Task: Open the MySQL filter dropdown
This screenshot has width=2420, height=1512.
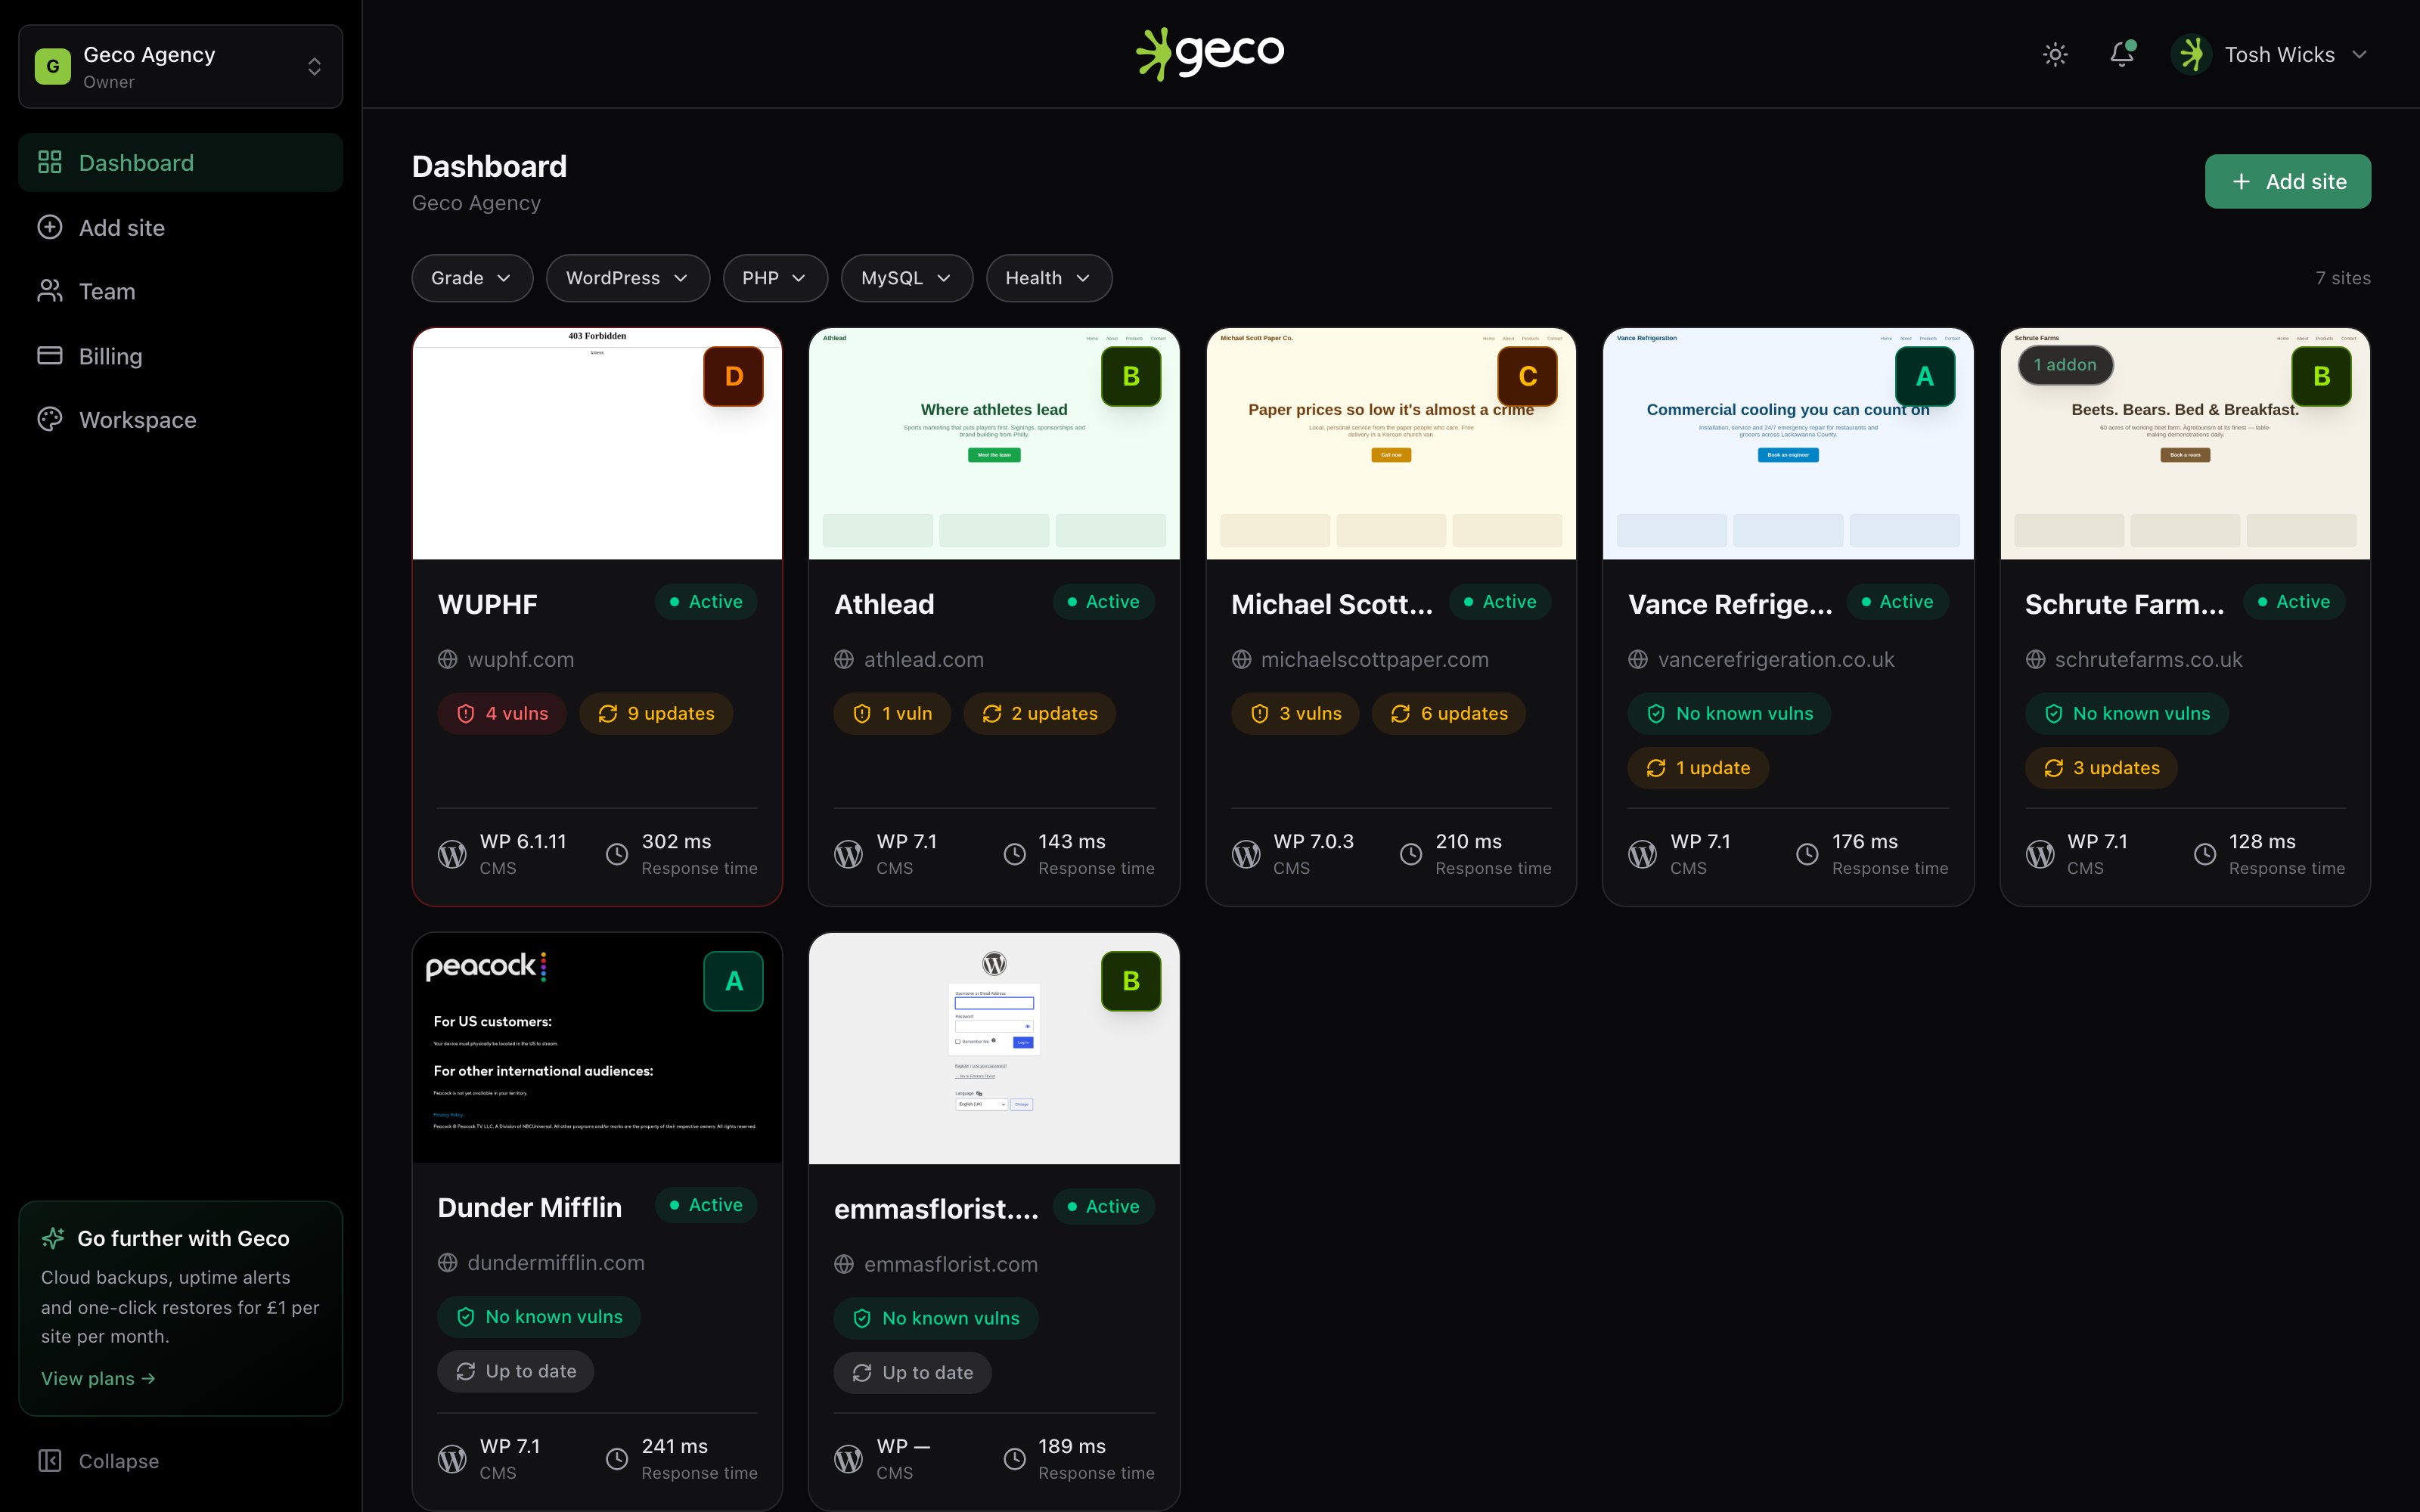Action: click(x=907, y=278)
